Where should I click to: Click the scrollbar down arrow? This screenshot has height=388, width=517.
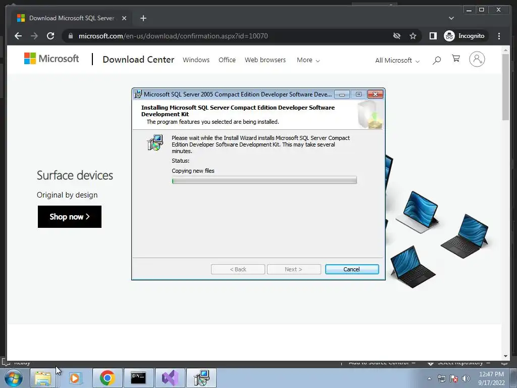click(505, 356)
